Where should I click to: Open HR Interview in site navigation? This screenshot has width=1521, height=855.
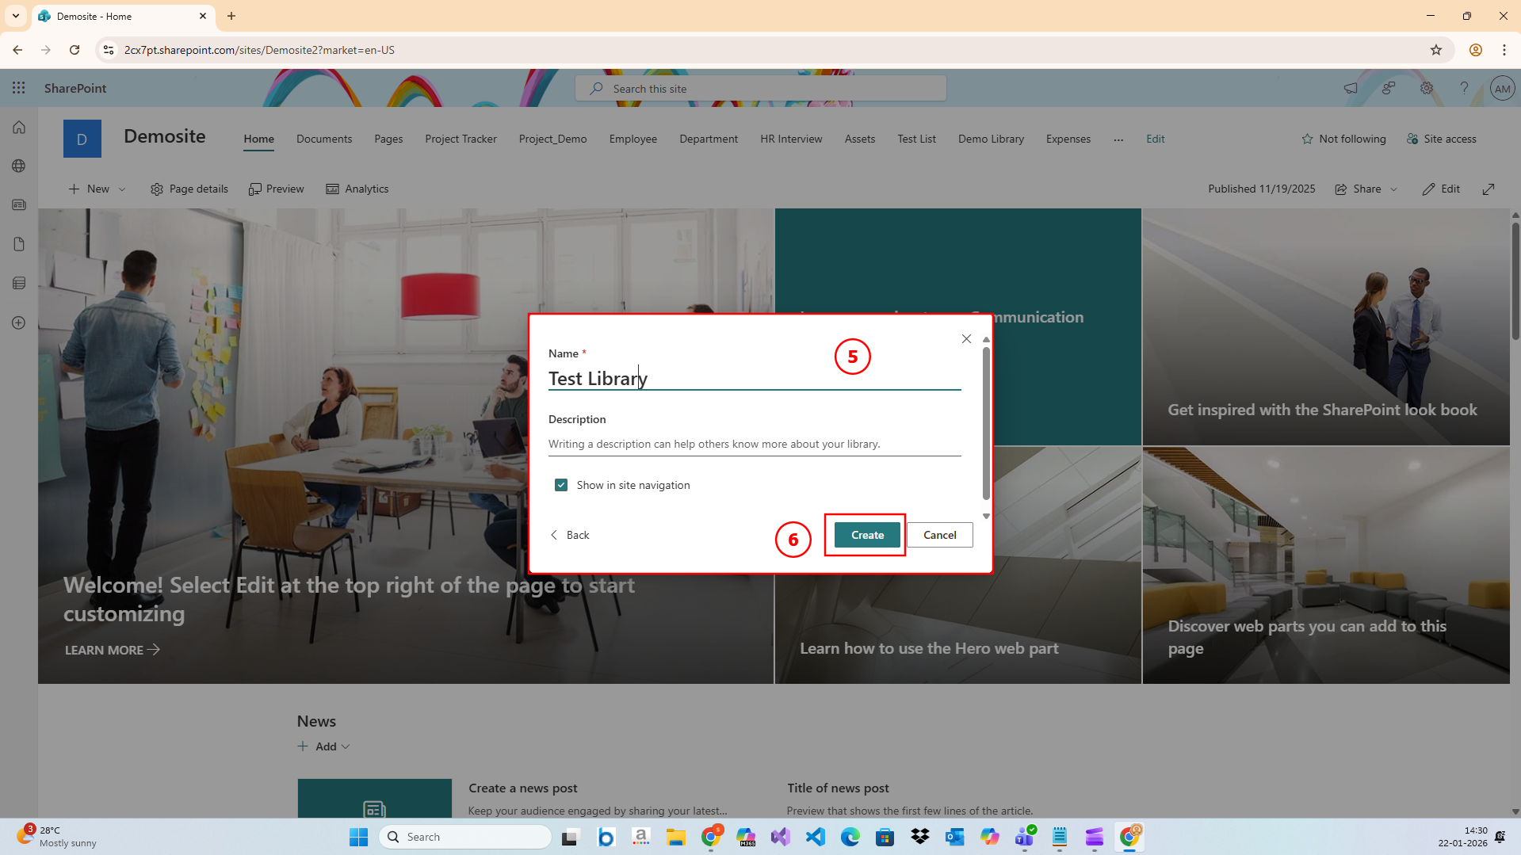click(791, 139)
